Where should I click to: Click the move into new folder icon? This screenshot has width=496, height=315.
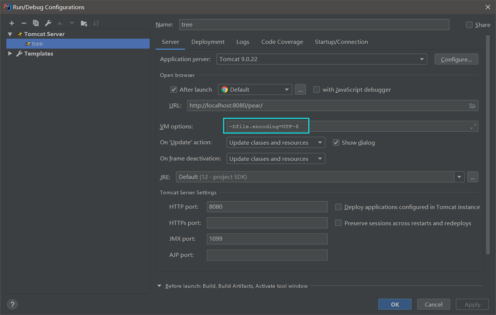[84, 23]
